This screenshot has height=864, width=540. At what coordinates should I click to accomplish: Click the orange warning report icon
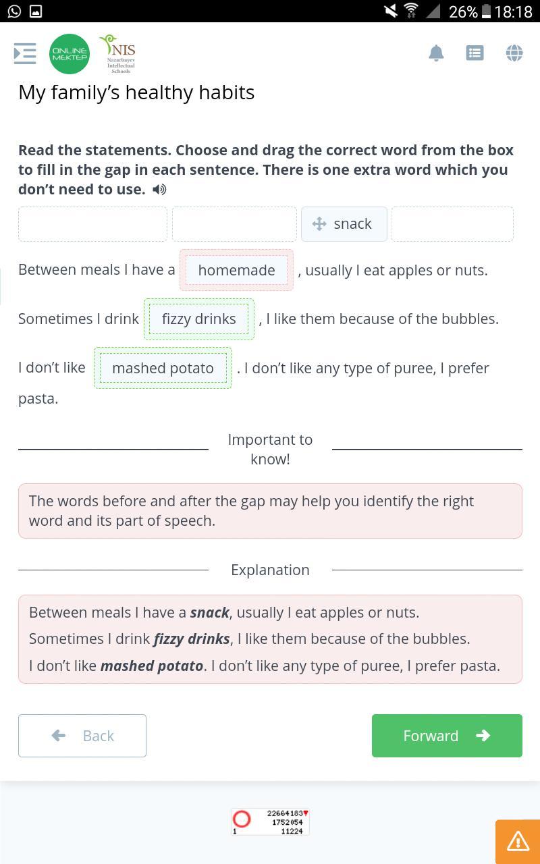point(518,841)
